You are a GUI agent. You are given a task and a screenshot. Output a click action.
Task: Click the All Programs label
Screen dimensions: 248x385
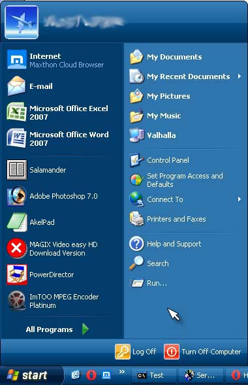(49, 329)
